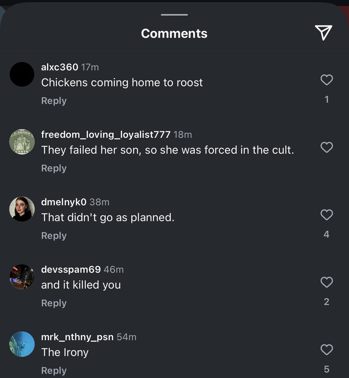
Task: Heart the comment by mrk_nthny_psn
Action: (x=327, y=349)
